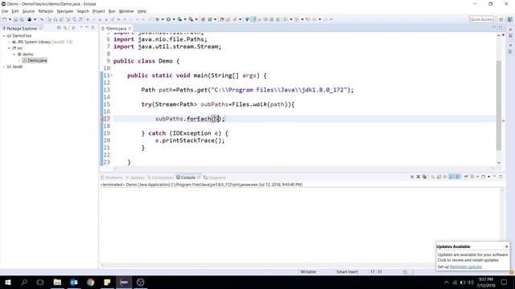Screen dimensions: 515x289
Task: Click the error marker on line 17
Action: [101, 119]
